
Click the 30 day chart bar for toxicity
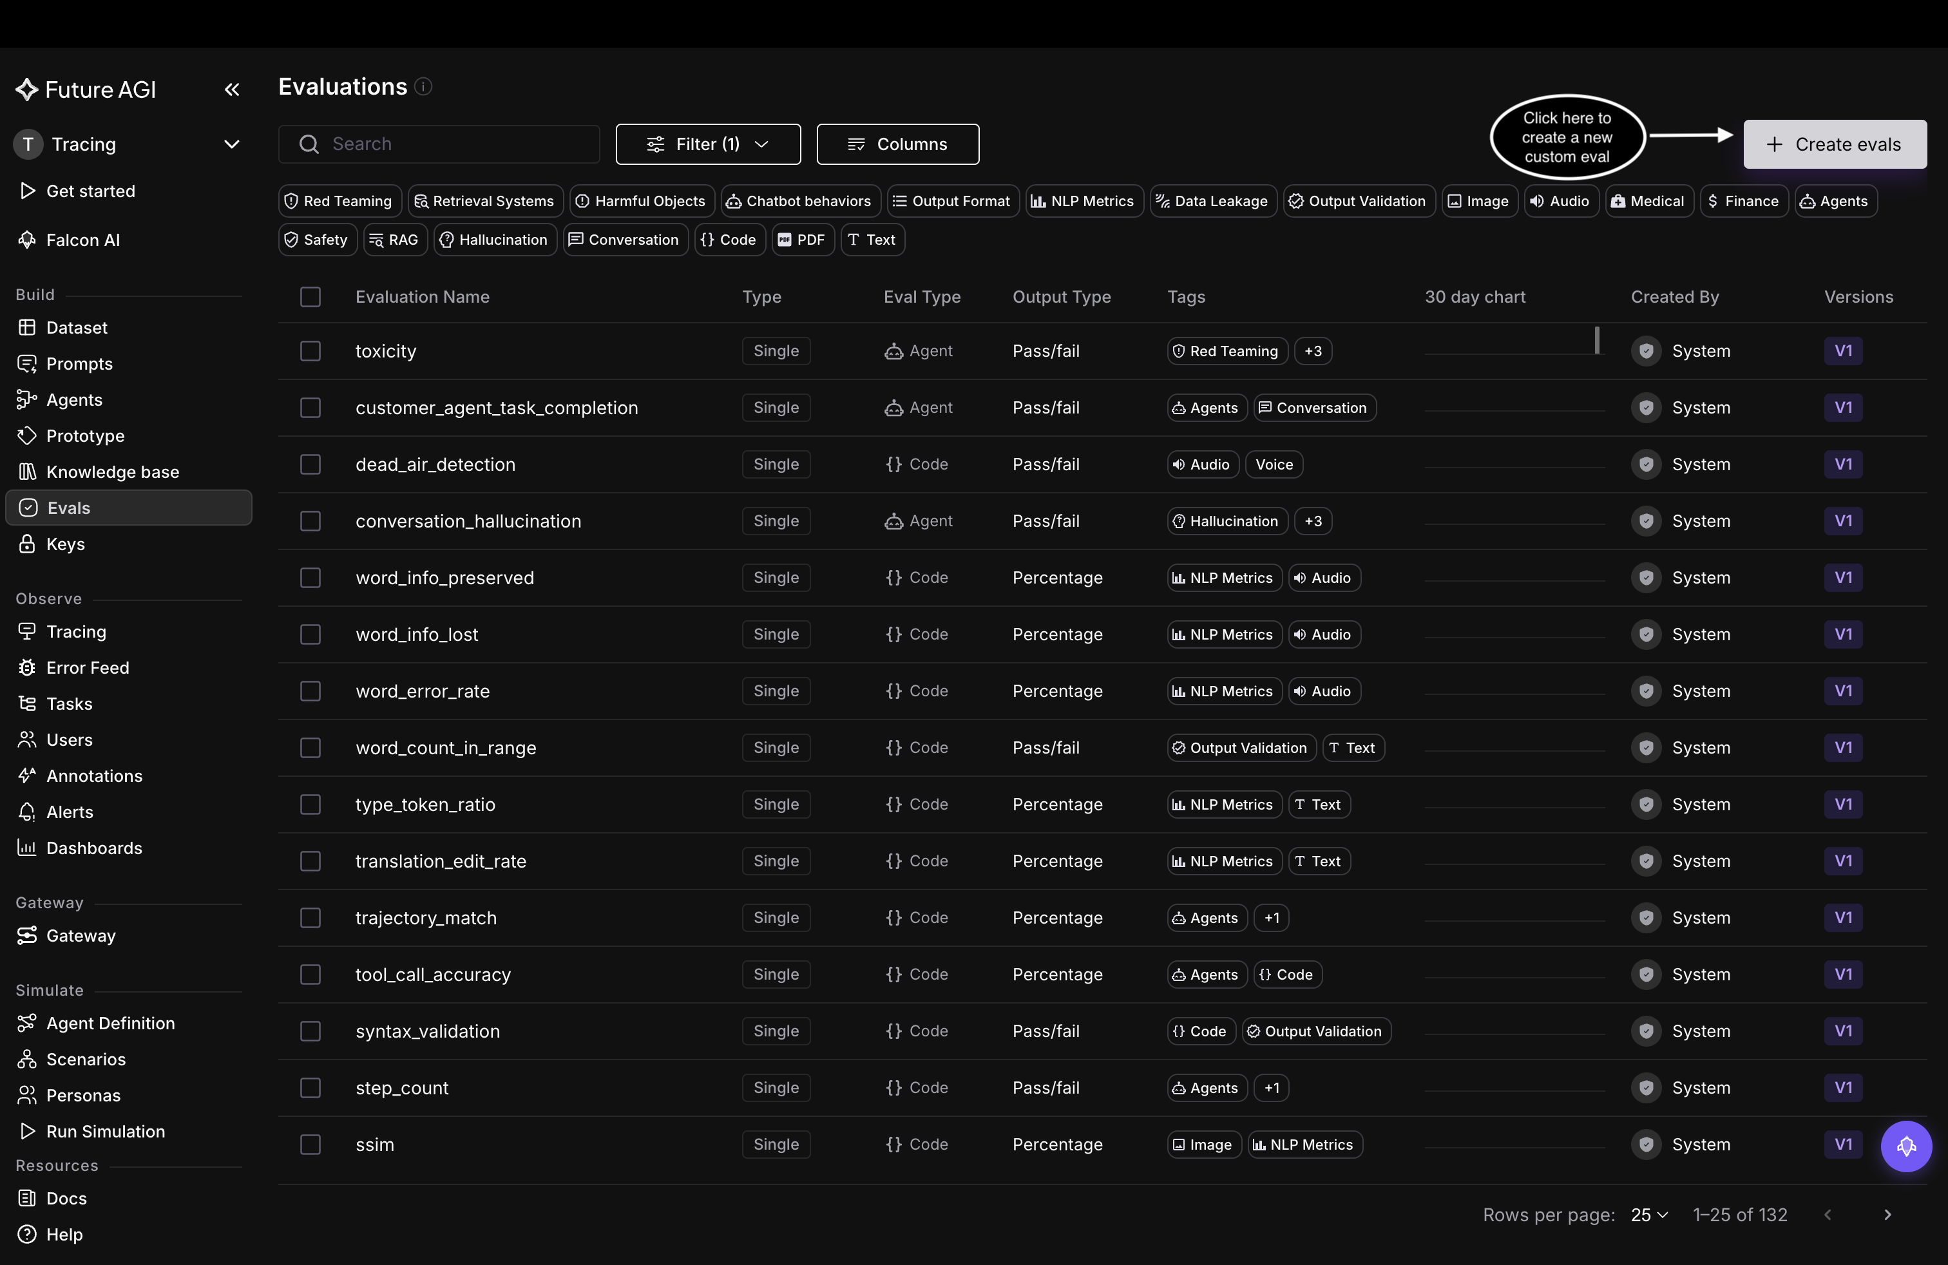(1596, 339)
